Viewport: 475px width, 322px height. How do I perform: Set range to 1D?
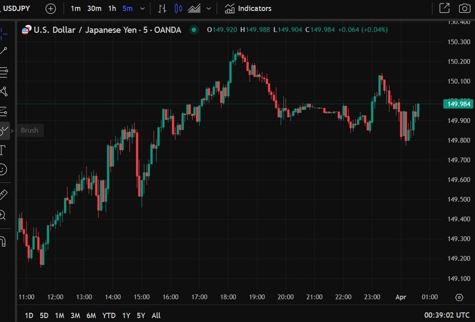coord(29,316)
